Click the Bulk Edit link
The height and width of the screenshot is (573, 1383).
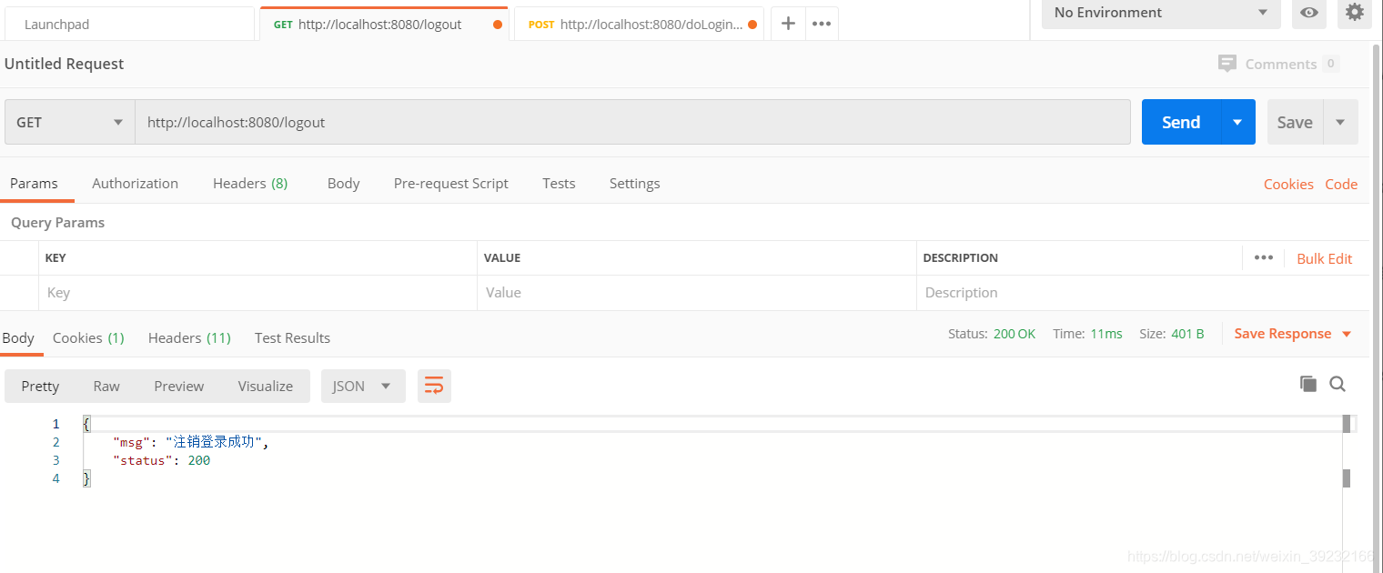(1324, 258)
